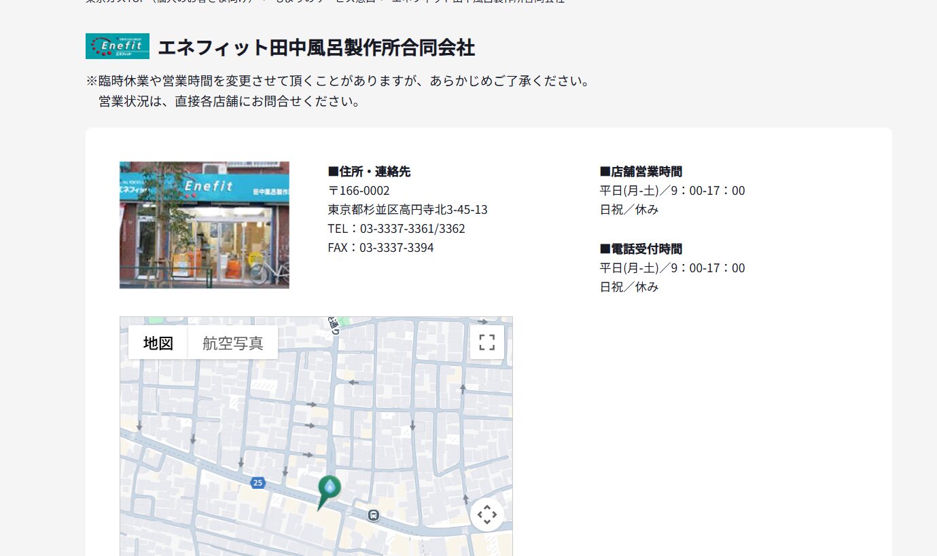The height and width of the screenshot is (556, 937).
Task: Click the エネフィット田中風呂製作所合同会社 heading
Action: 316,48
